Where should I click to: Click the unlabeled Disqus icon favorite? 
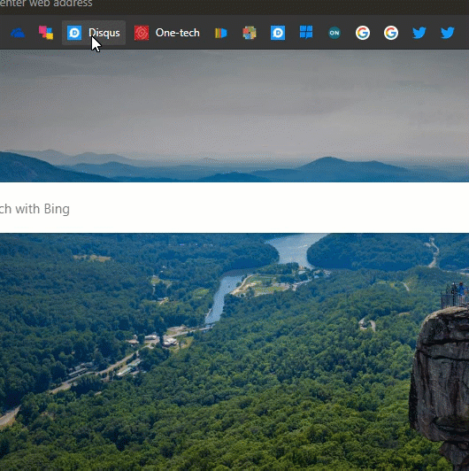pyautogui.click(x=278, y=33)
